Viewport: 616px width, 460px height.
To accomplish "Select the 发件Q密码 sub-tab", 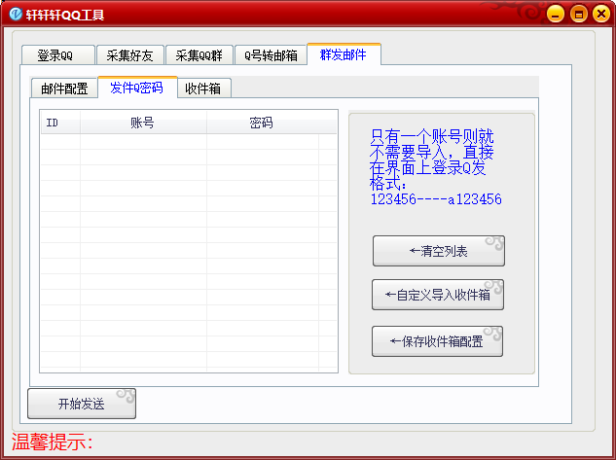I will (x=137, y=88).
